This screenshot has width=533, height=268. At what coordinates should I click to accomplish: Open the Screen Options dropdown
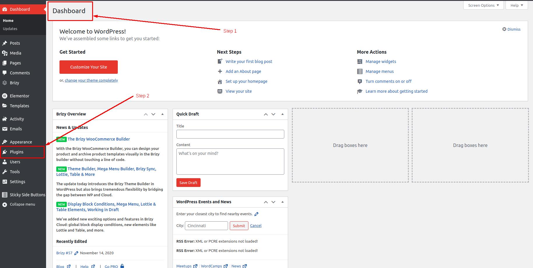[x=483, y=5]
